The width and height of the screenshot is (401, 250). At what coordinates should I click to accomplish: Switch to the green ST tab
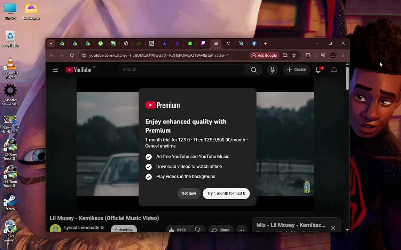(x=113, y=43)
